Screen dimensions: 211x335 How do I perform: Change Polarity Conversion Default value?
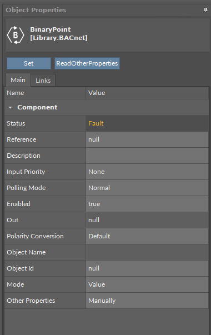click(x=147, y=236)
